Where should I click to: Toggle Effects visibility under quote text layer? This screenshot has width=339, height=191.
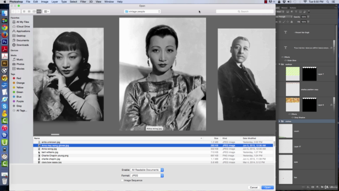[282, 57]
